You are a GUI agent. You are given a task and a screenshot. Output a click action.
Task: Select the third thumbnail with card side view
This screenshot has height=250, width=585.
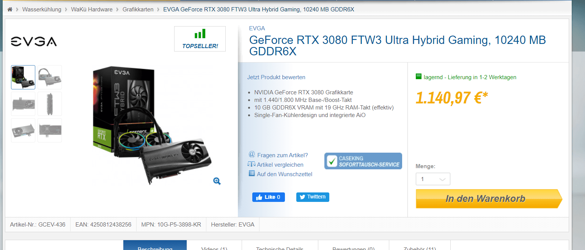pos(23,104)
